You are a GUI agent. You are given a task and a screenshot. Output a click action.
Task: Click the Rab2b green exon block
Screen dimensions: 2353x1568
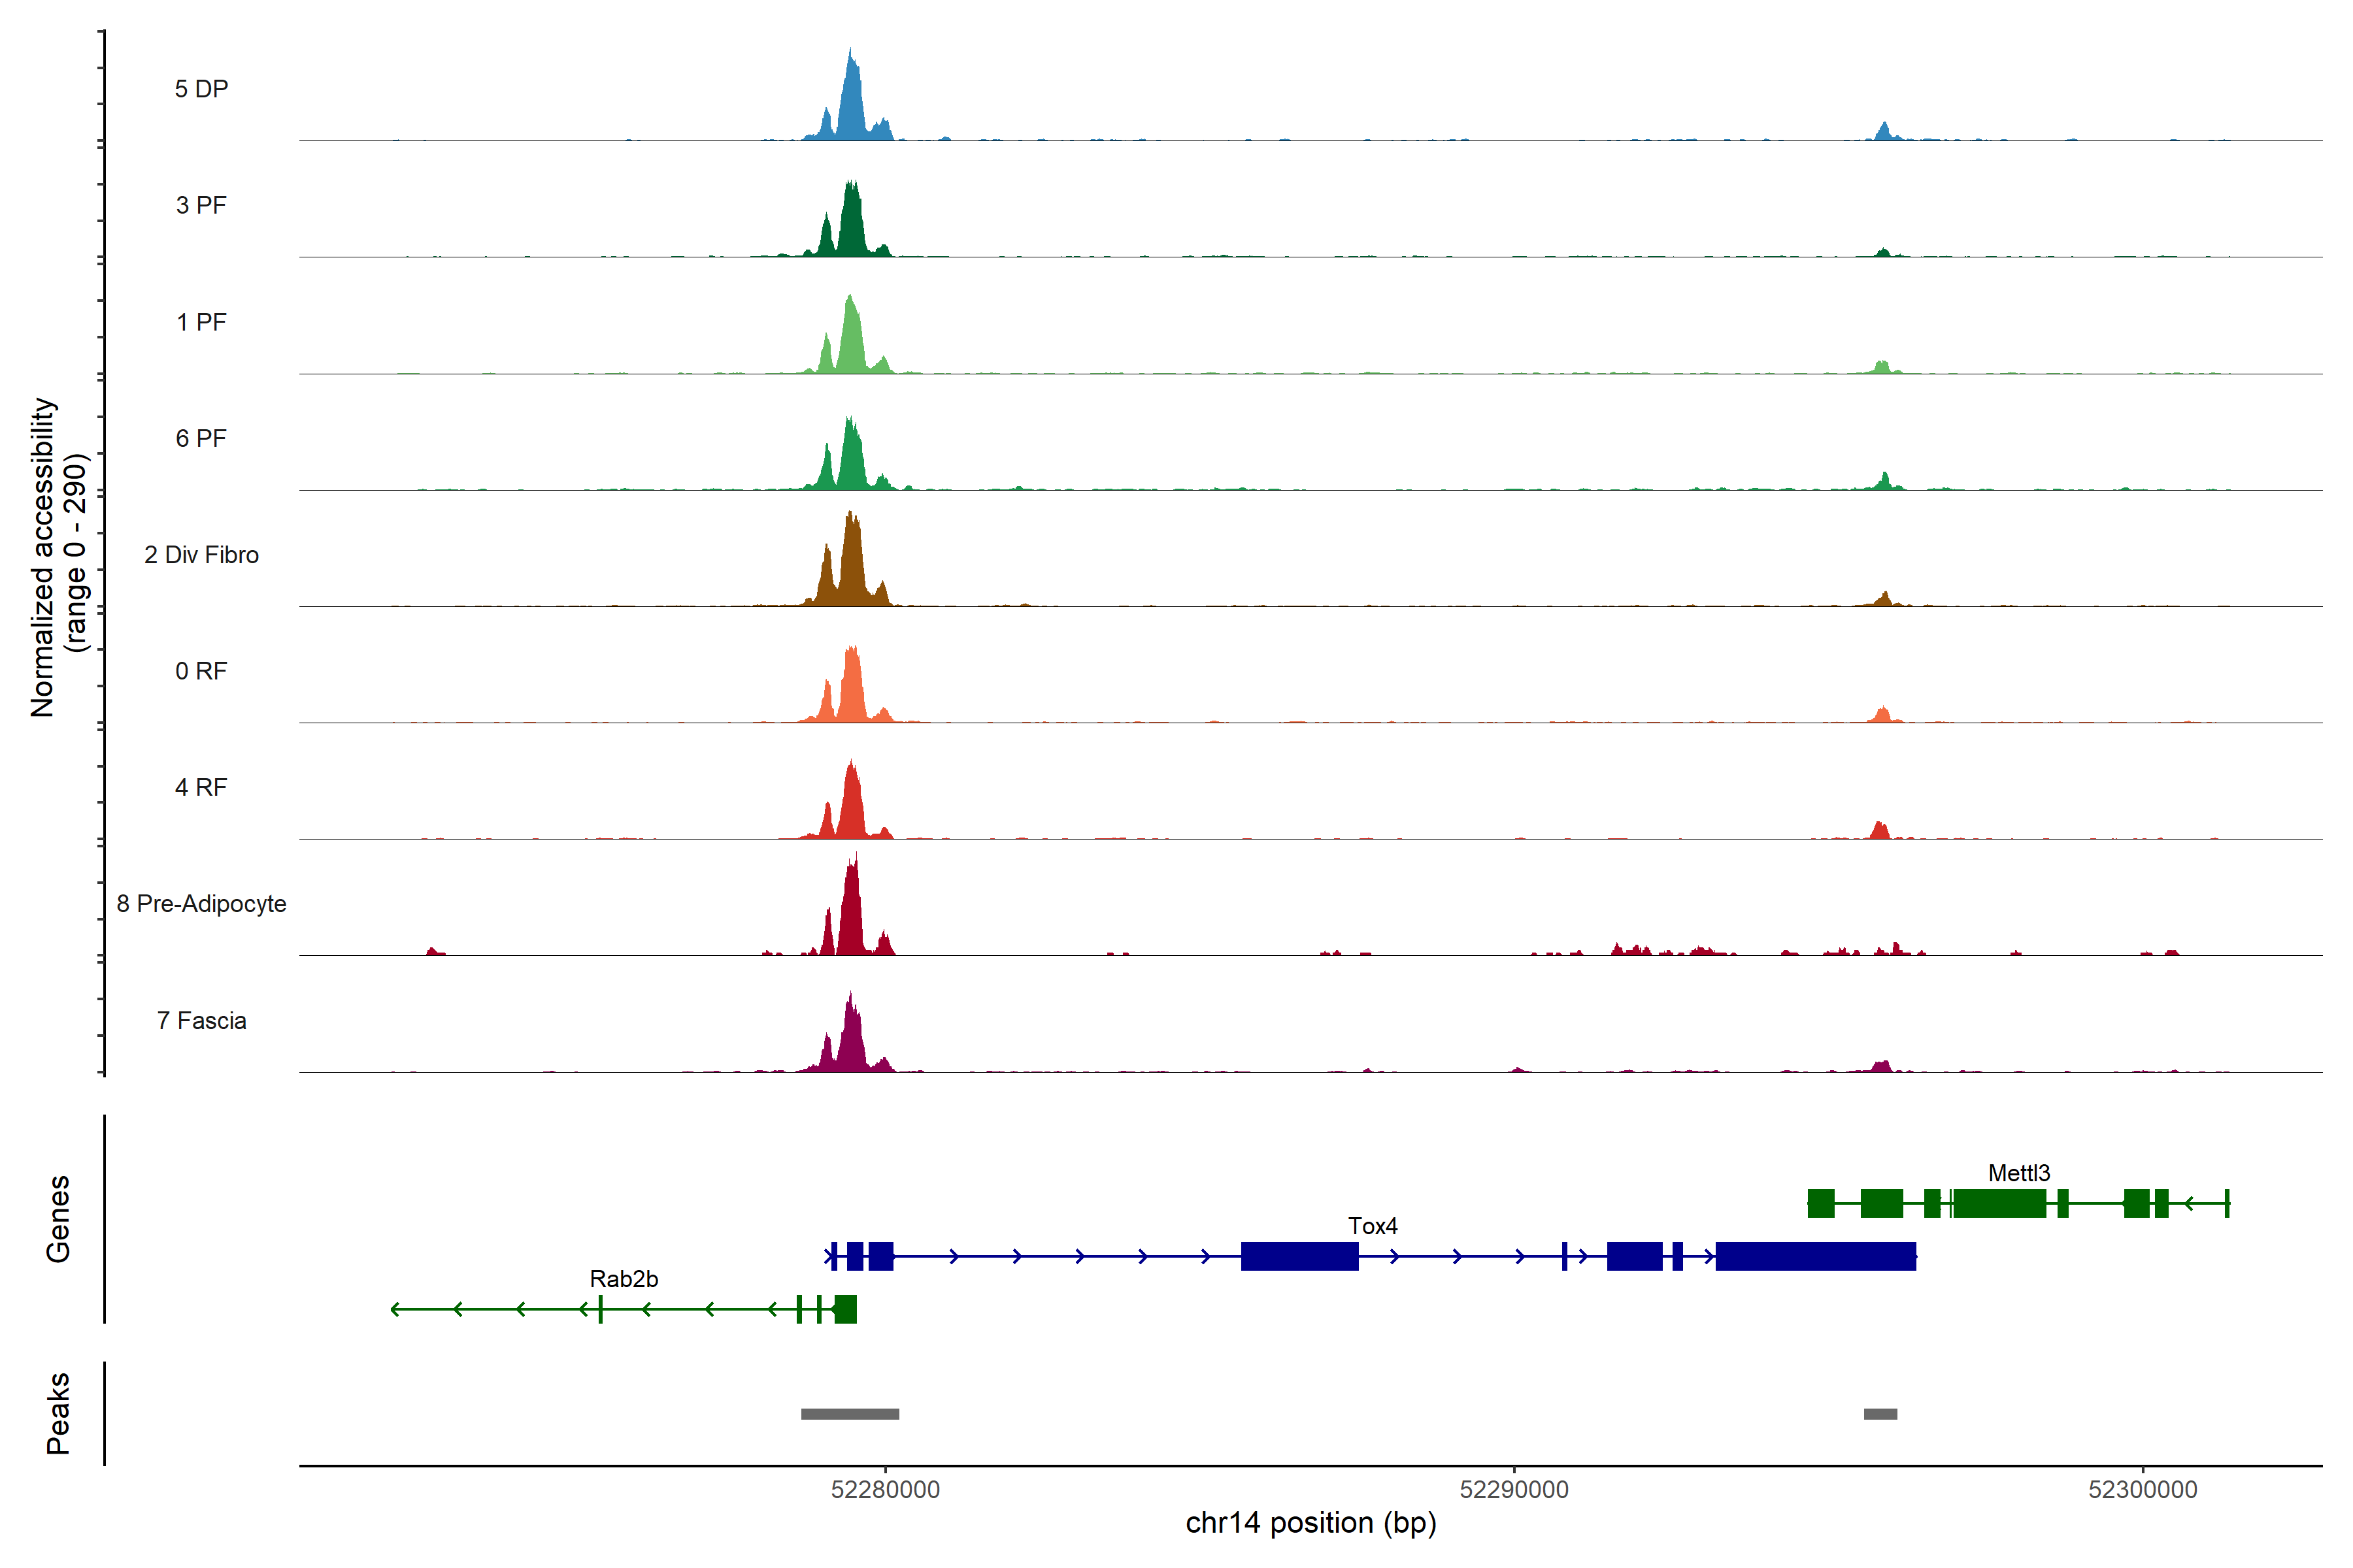click(x=845, y=1309)
